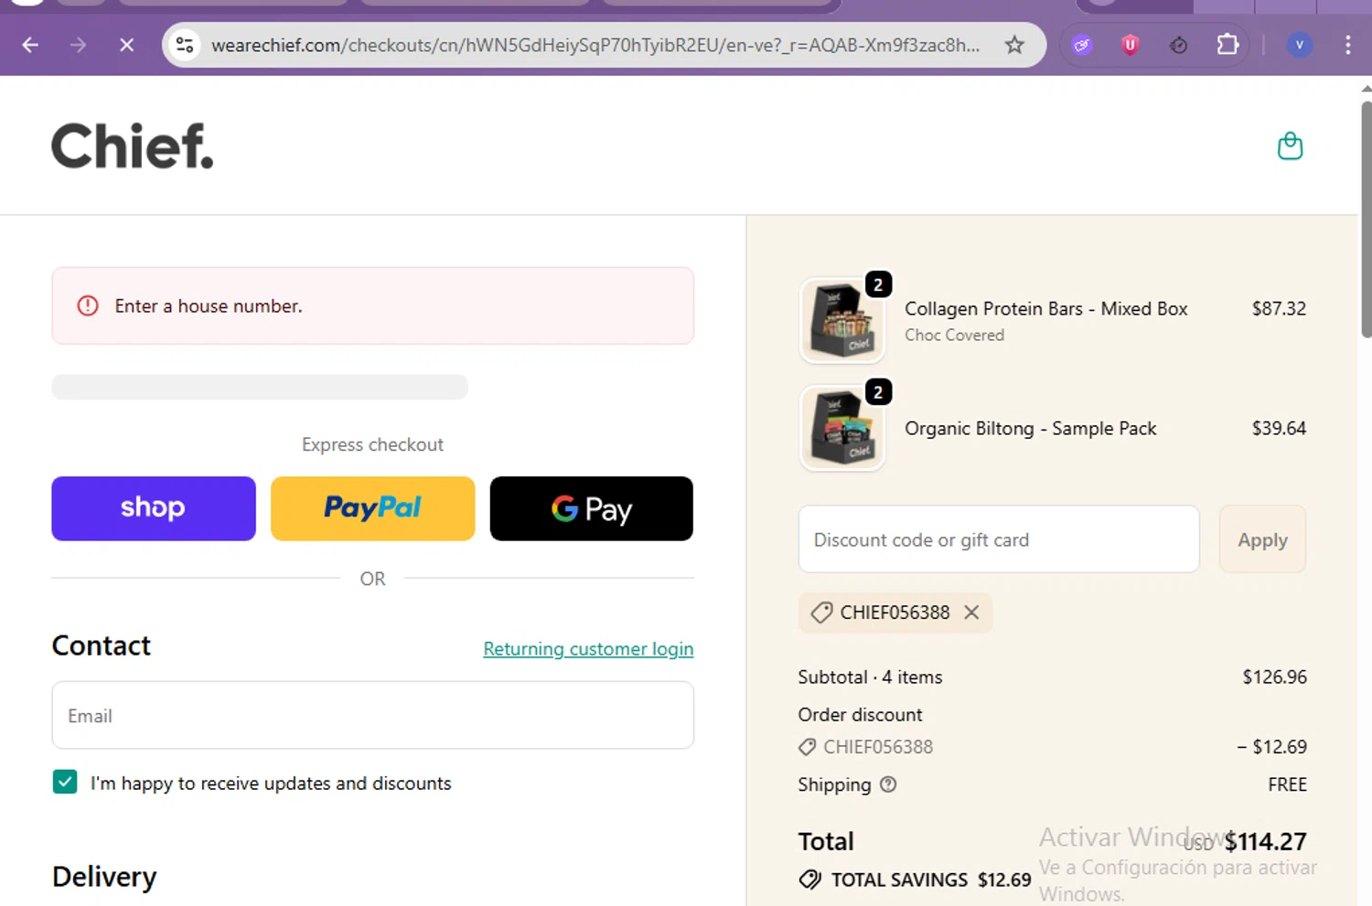
Task: Open the shopping bag cart icon
Action: click(1290, 146)
